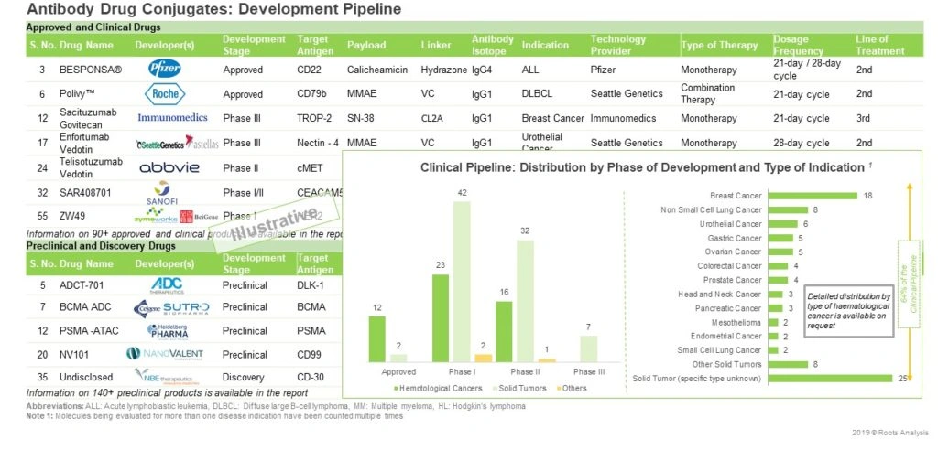Click the 'Calicheamicin' payload cell
This screenshot has width=938, height=450.
point(377,70)
